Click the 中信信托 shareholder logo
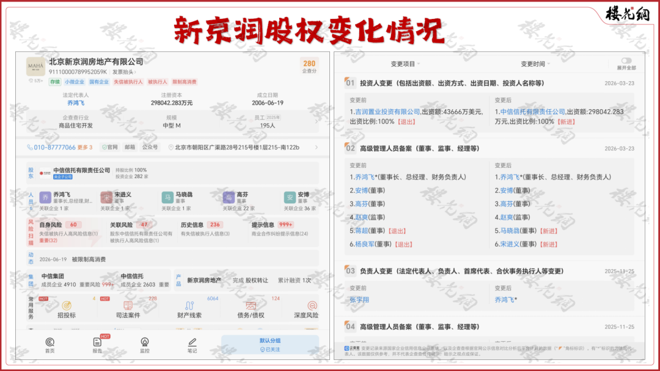Screen dimensions: 660x371 (45, 173)
